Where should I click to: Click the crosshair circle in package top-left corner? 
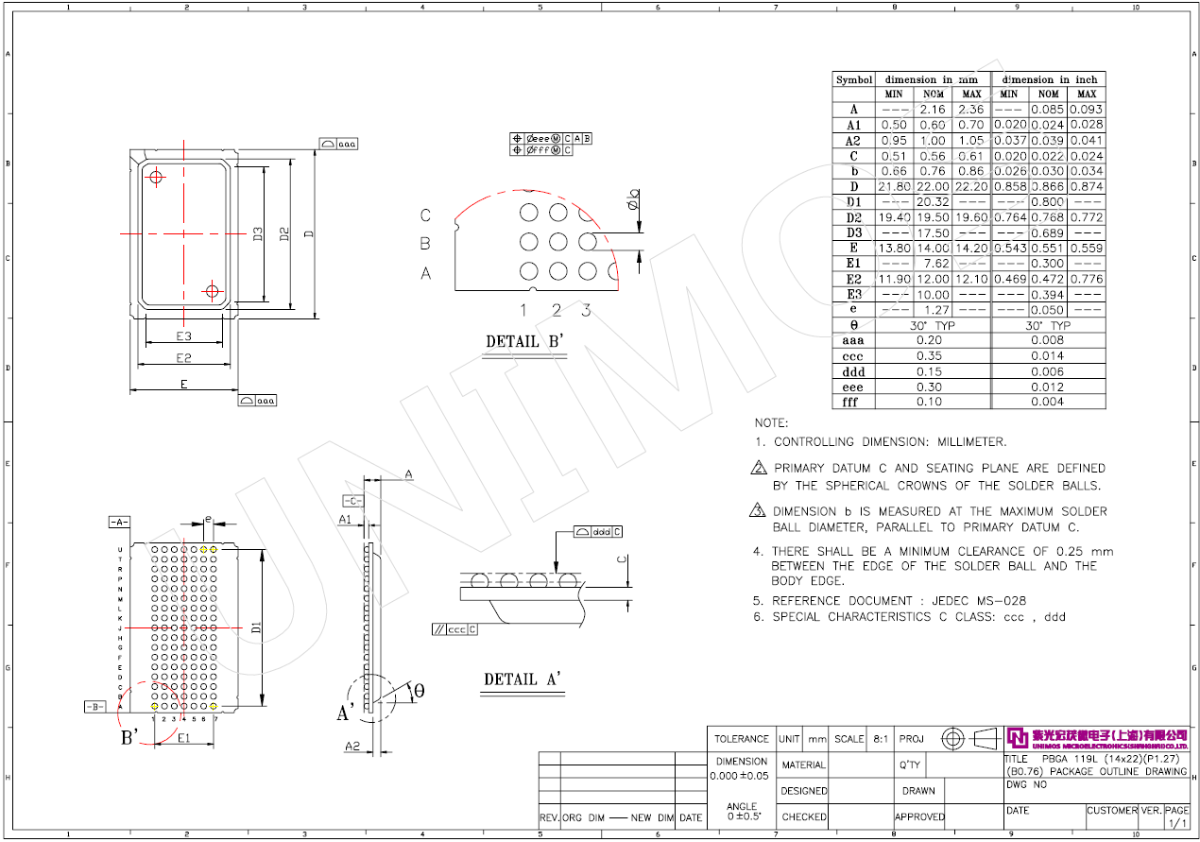click(x=156, y=176)
